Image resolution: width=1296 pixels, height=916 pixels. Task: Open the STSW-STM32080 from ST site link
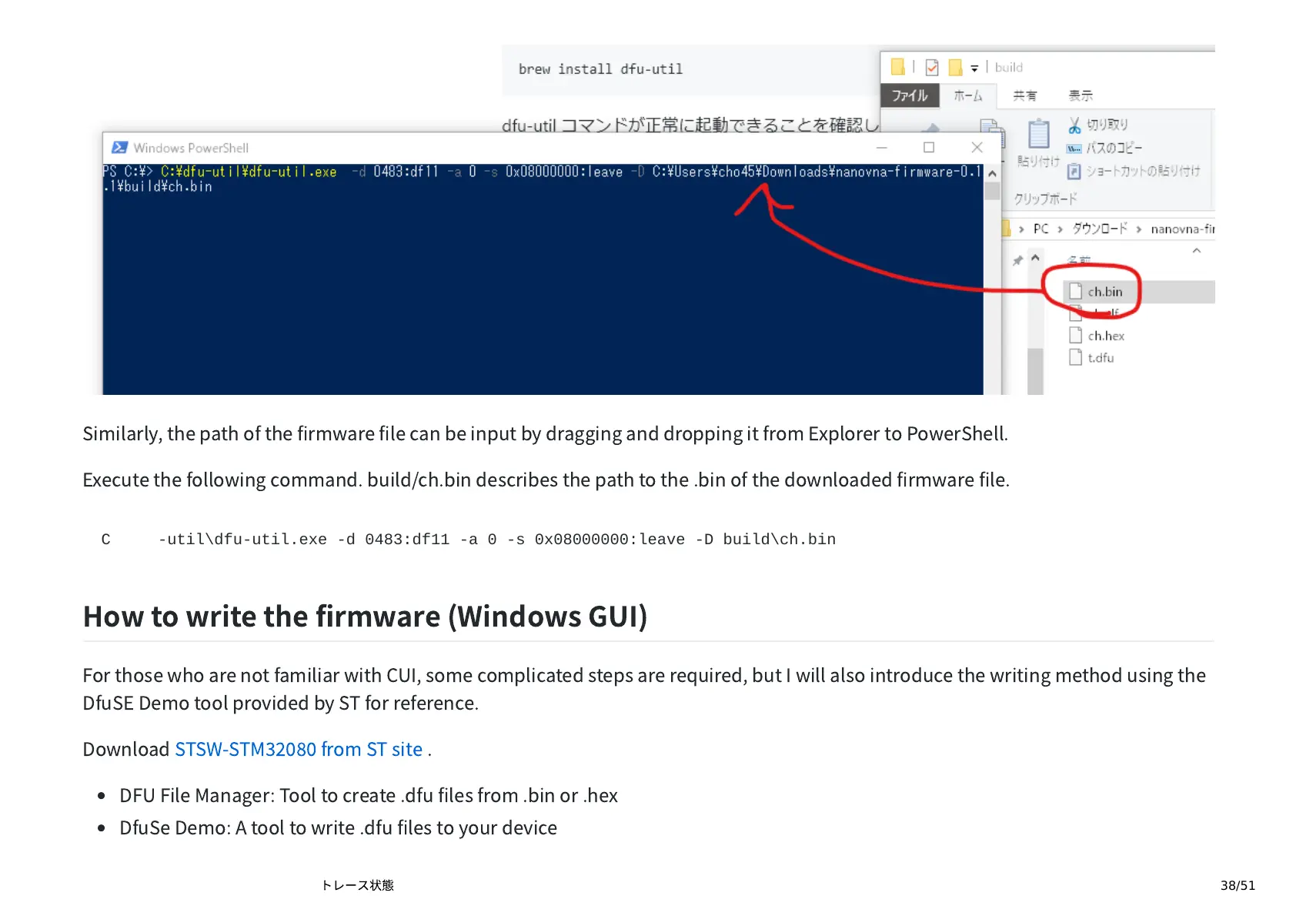[299, 749]
